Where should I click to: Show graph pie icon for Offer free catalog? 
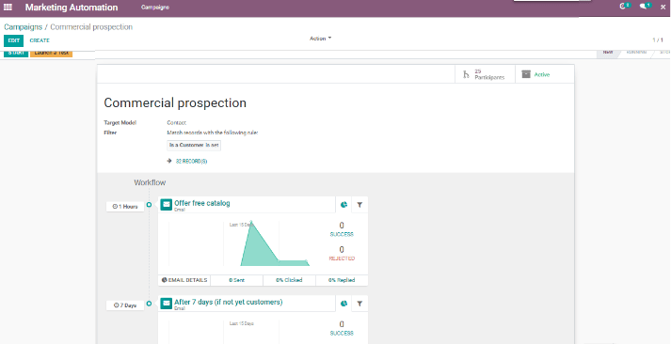pyautogui.click(x=343, y=205)
